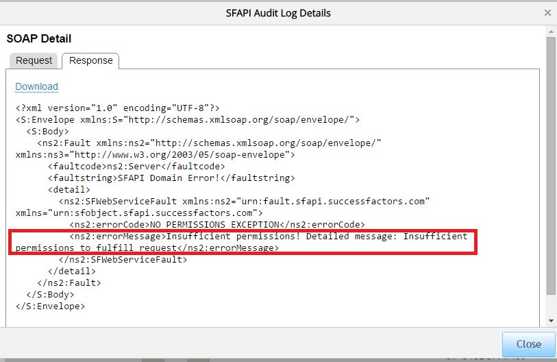Click the opening detail tag
Image resolution: width=557 pixels, height=362 pixels.
pyautogui.click(x=69, y=189)
